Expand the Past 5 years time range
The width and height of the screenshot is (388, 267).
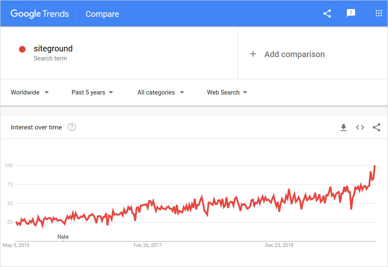[92, 92]
